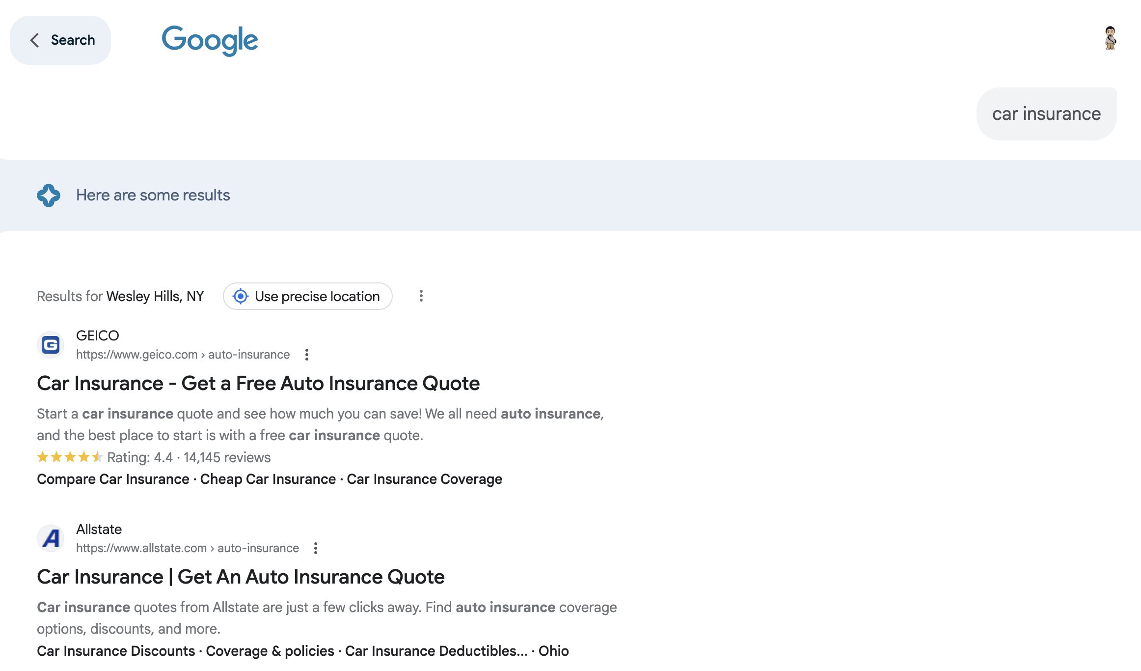Screen dimensions: 1141x671
Task: Open the allstate.com auto-insurance URL
Action: 188,548
